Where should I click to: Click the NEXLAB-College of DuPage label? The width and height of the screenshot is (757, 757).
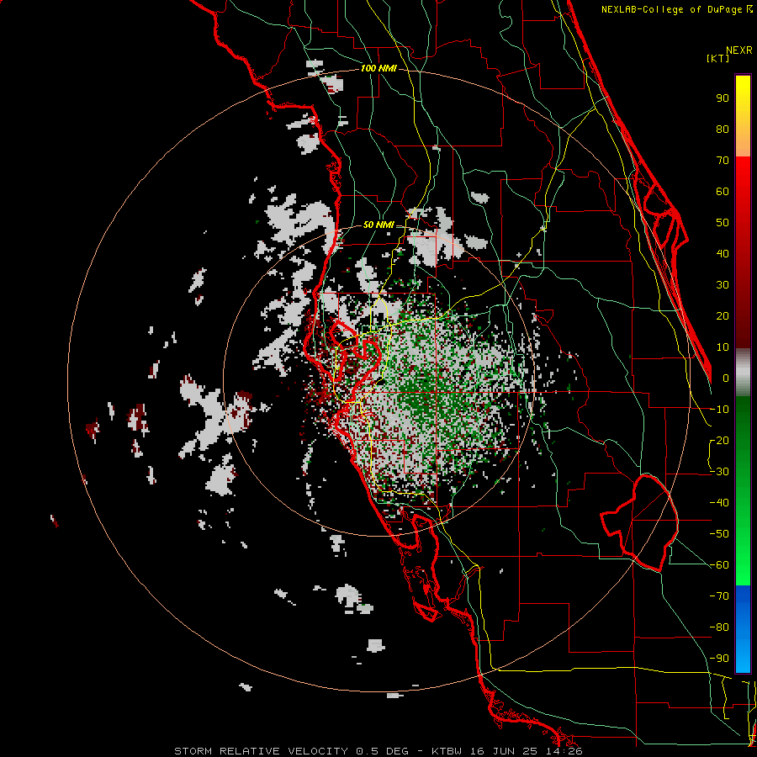coord(671,9)
